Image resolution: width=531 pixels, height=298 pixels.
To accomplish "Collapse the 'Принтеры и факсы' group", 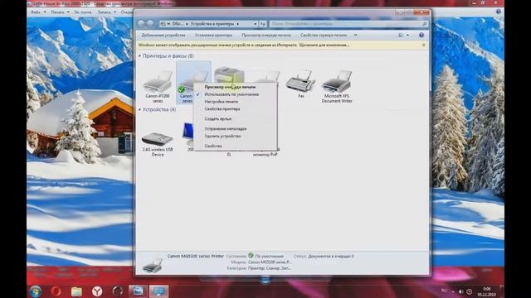I will [x=139, y=55].
